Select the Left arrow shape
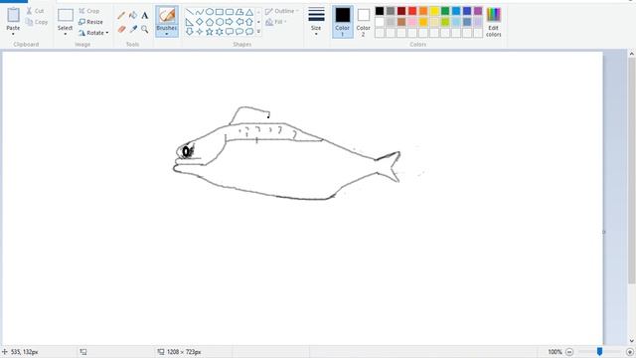Screen dimensions: 636x358 pos(239,22)
